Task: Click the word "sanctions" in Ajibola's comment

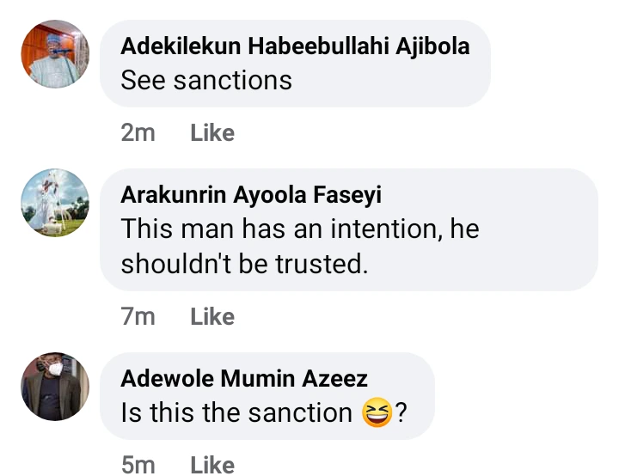Action: [231, 81]
